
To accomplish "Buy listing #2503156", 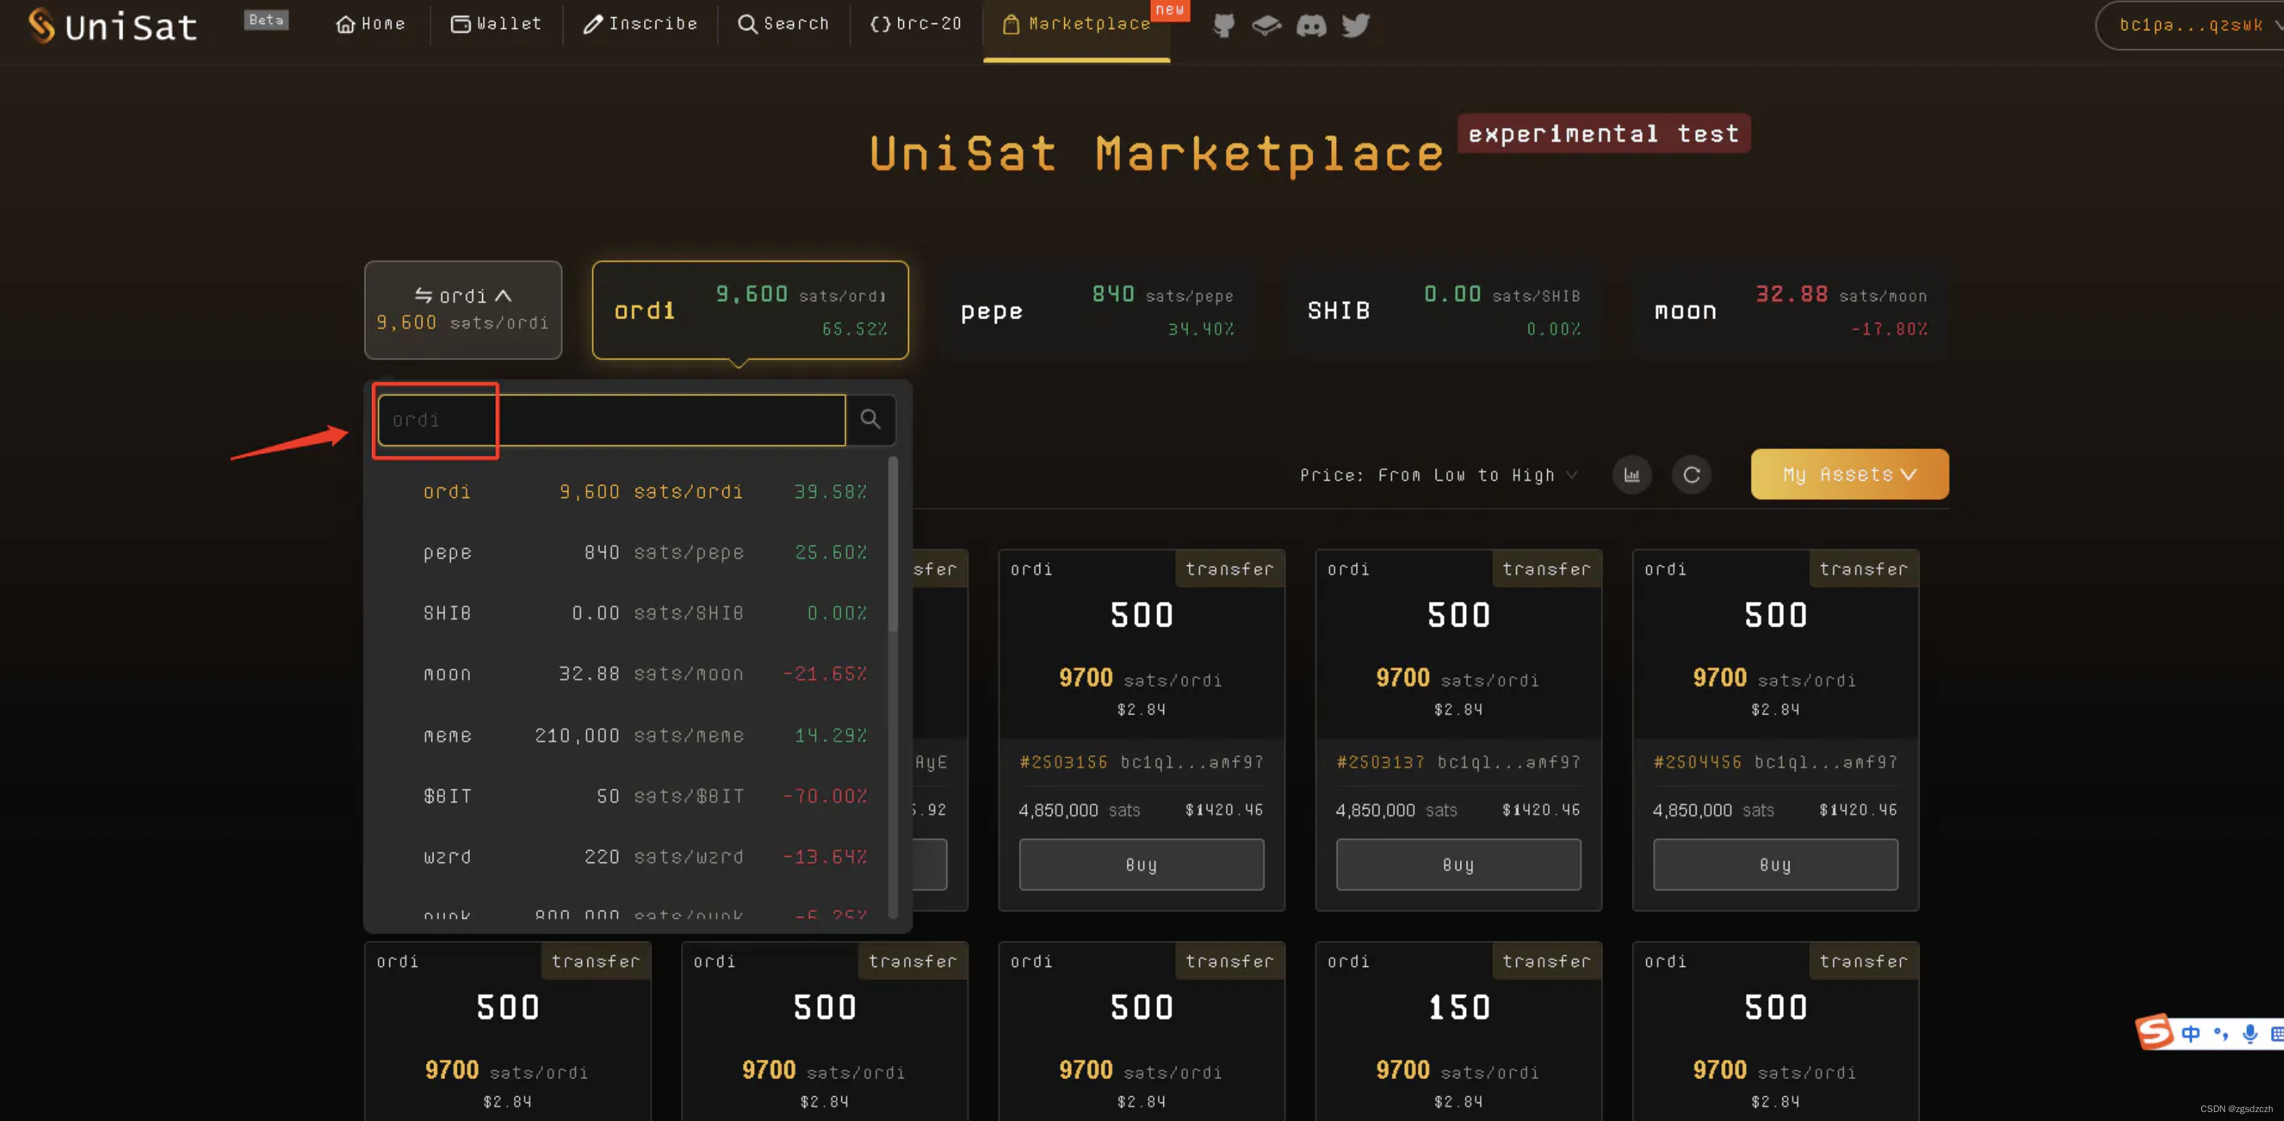I will click(x=1141, y=865).
